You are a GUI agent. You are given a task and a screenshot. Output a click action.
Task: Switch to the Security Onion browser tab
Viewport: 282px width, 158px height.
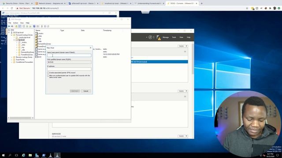[x=18, y=4]
